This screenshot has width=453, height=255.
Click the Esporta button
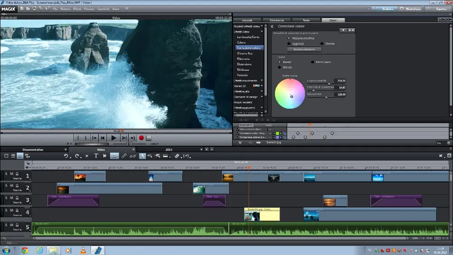(438, 9)
